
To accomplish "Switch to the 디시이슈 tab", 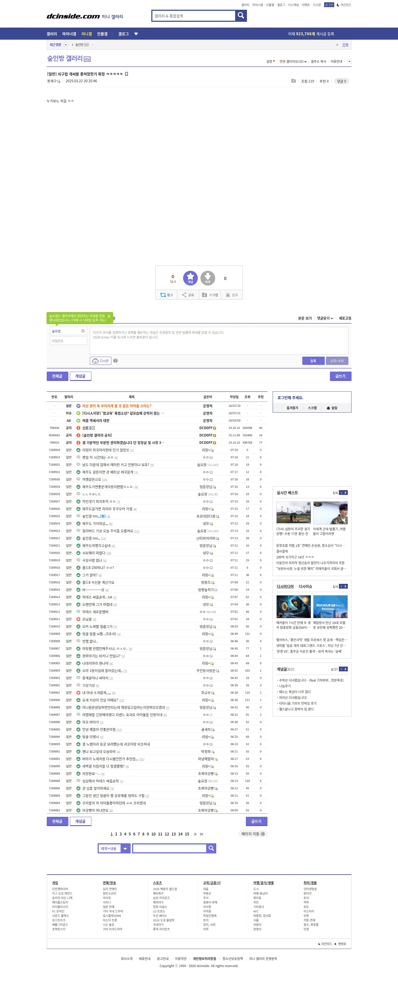I will pyautogui.click(x=305, y=586).
